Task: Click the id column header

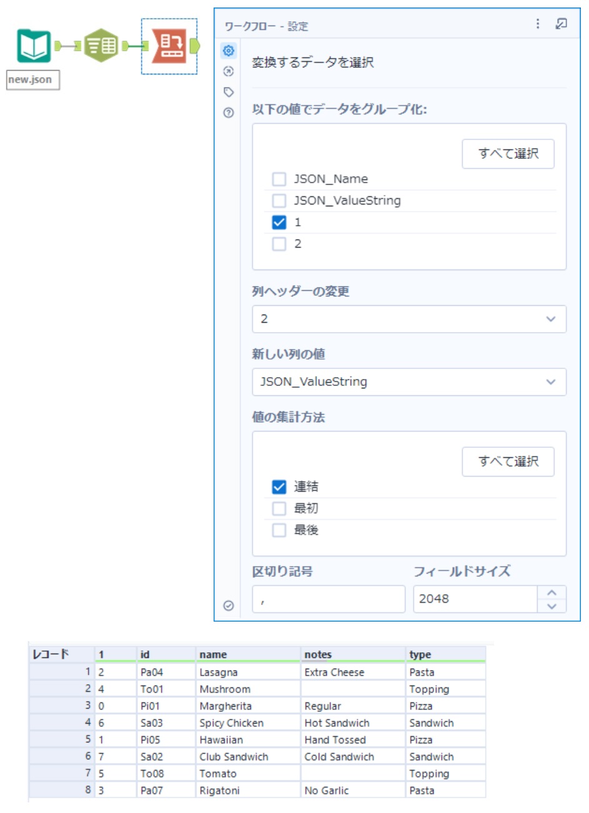Action: click(x=166, y=654)
